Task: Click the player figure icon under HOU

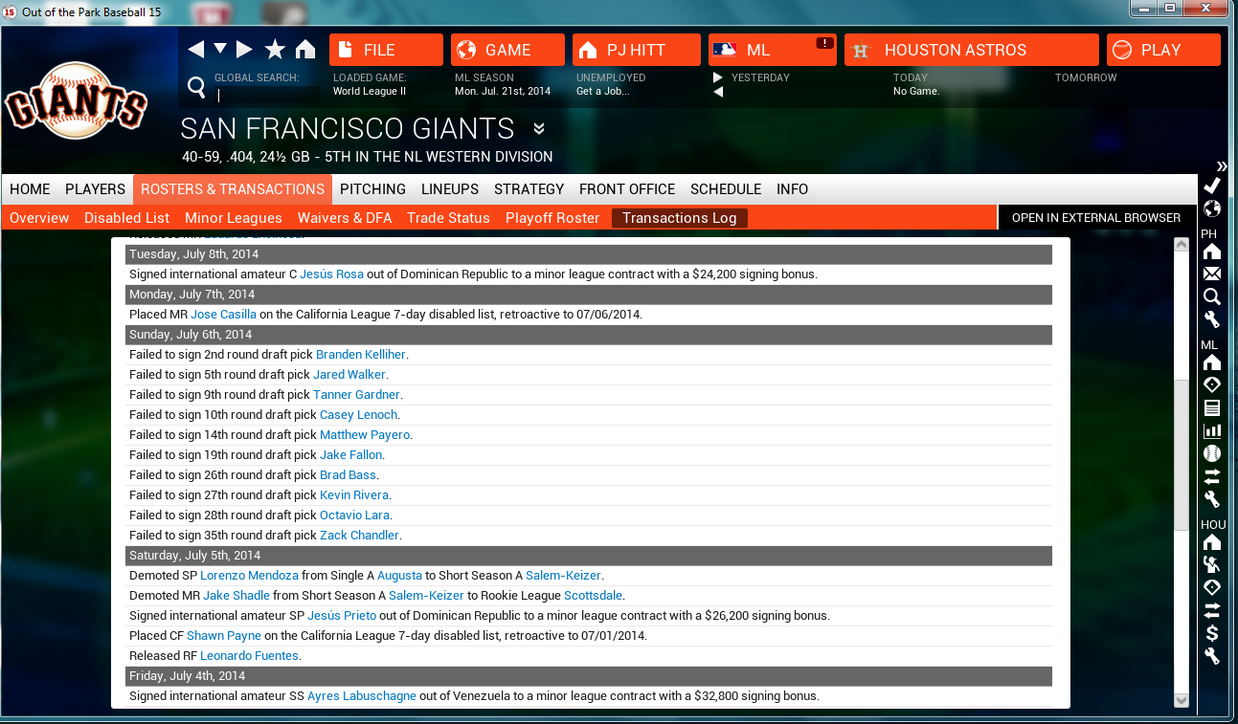Action: tap(1211, 564)
